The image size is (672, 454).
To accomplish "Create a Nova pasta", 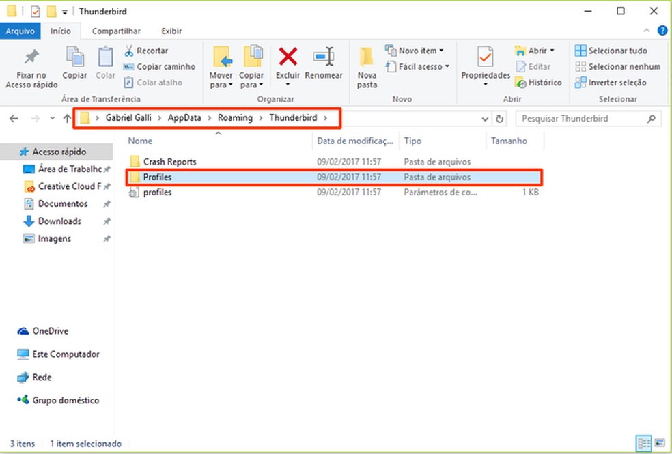I will pos(367,68).
